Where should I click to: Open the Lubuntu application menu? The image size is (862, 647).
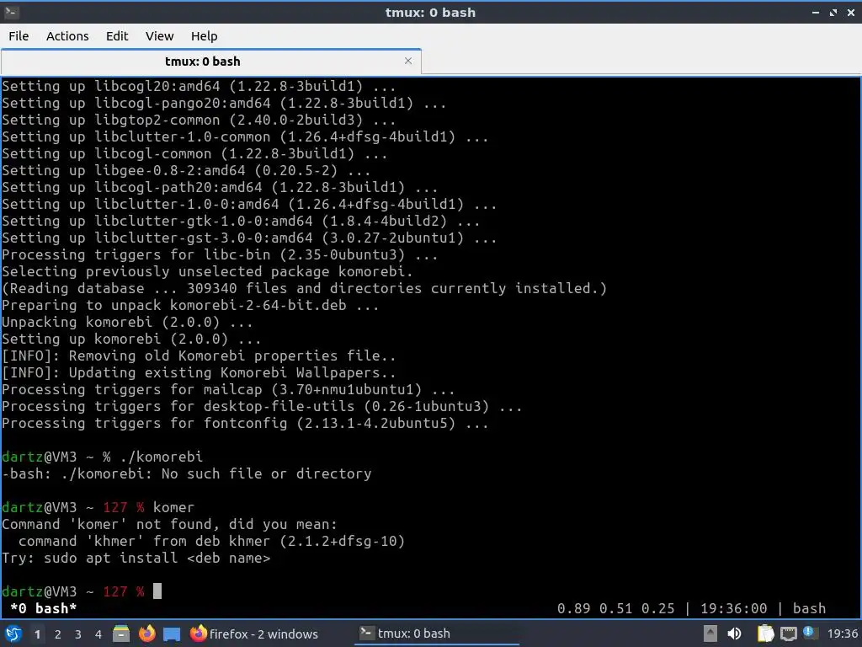click(13, 634)
